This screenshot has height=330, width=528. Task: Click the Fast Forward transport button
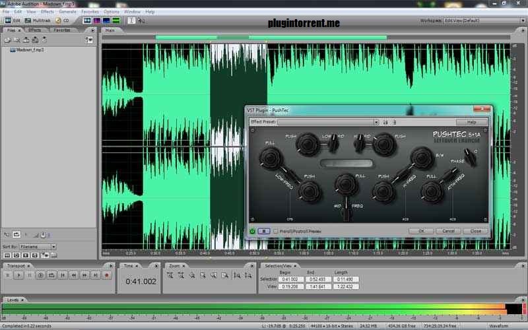click(84, 275)
